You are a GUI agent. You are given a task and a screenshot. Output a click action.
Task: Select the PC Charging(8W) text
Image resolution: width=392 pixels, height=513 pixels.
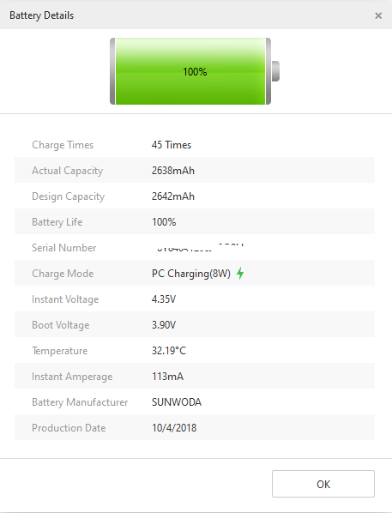coord(190,273)
